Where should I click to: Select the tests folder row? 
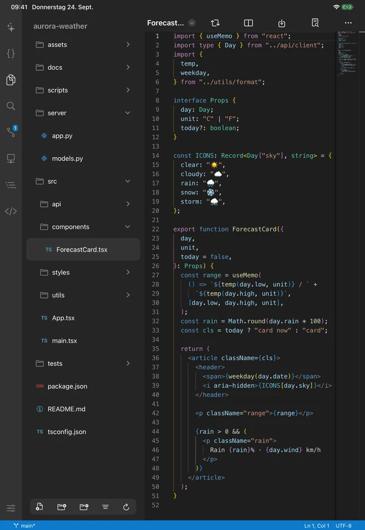click(x=83, y=363)
